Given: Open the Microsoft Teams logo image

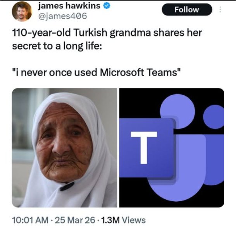Looking at the screenshot, I should pos(172,147).
